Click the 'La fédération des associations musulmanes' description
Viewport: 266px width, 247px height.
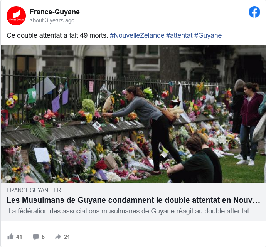coord(133,211)
